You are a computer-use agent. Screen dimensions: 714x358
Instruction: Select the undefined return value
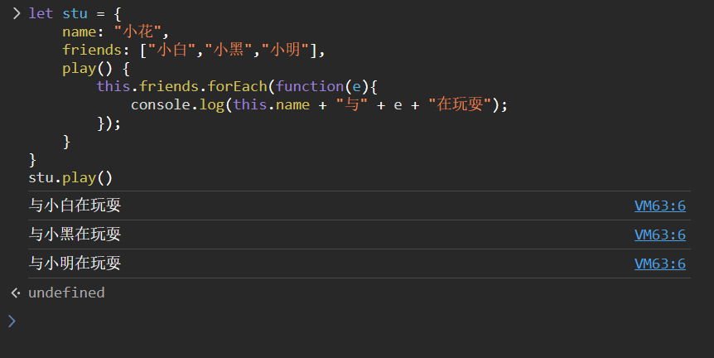[66, 293]
